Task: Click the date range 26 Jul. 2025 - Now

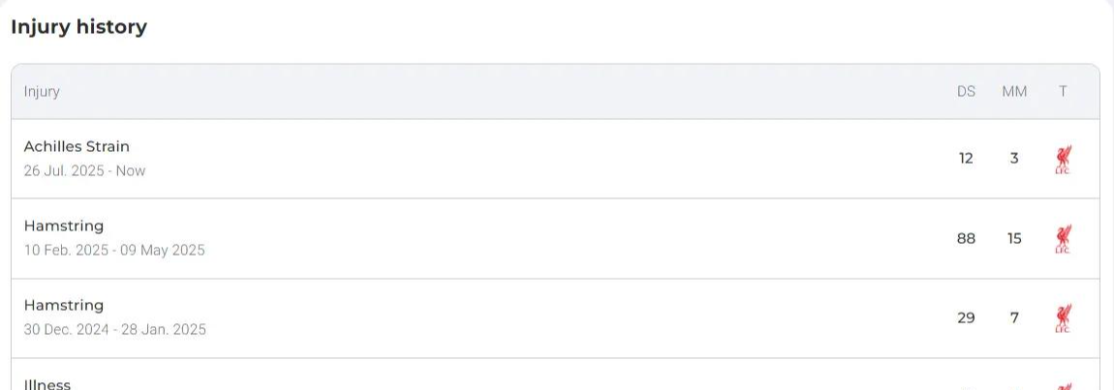Action: 84,170
